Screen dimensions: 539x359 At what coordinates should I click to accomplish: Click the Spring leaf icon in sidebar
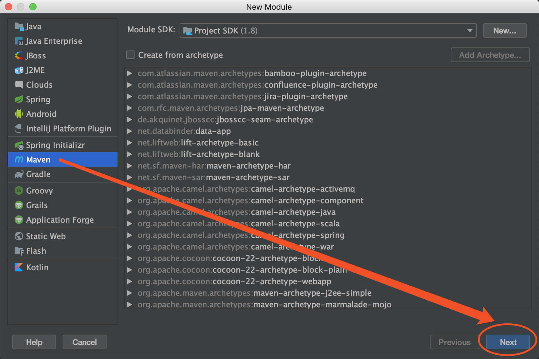coord(19,99)
